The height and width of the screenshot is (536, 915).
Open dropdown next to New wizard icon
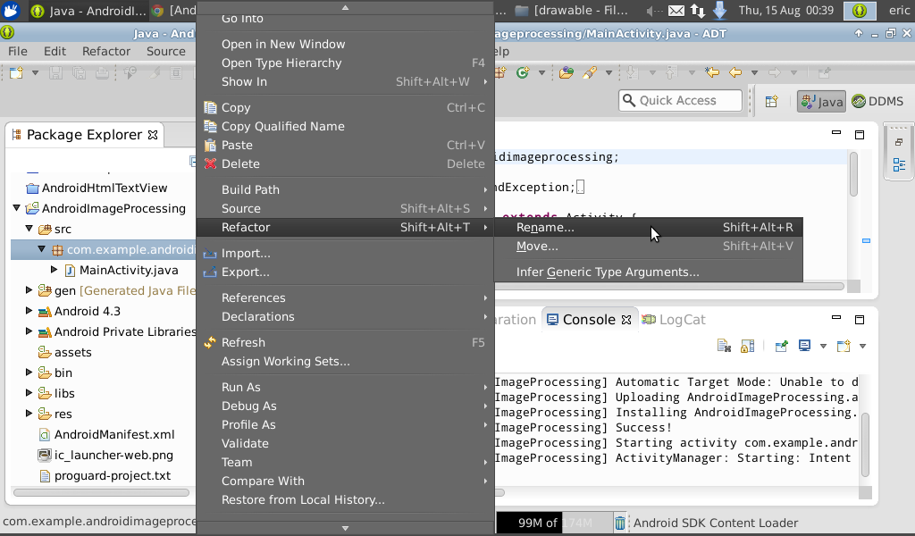point(35,73)
